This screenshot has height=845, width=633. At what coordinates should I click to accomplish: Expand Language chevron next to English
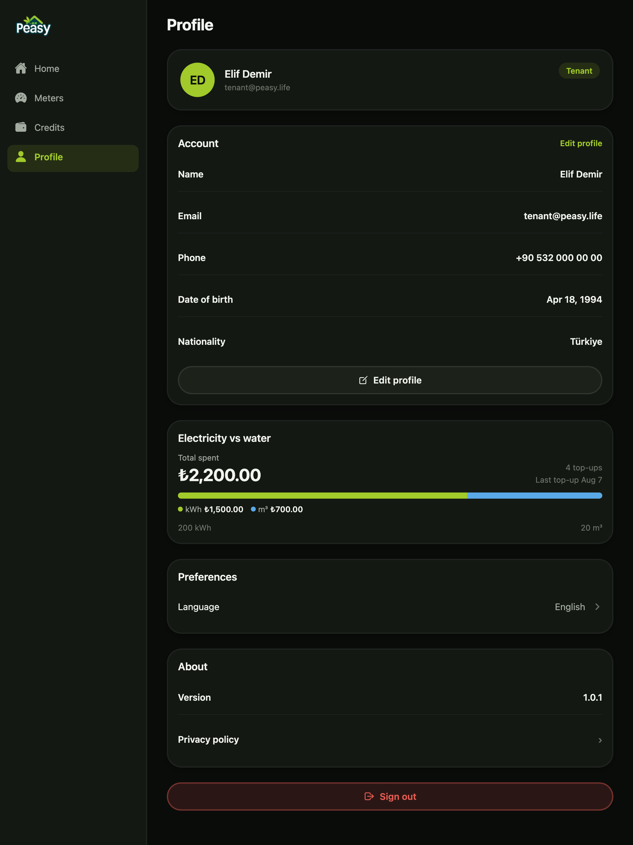597,607
